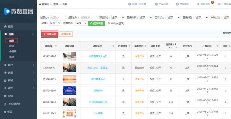231x119 pixels.
Task: Sort 话题状态 column using its arrows
Action: (145, 46)
